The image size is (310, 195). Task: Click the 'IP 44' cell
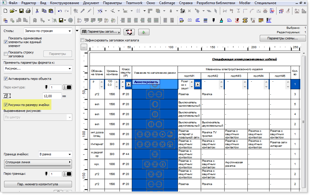126,154
